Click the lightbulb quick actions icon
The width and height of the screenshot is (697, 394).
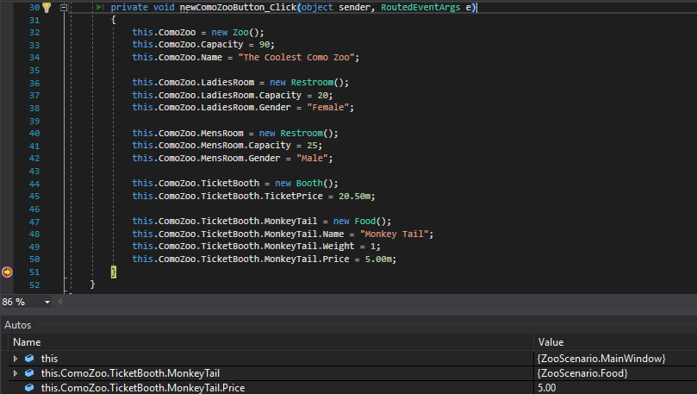coord(47,7)
